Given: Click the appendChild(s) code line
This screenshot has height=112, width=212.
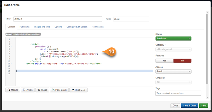Looking at the screenshot, I should 59,56.
